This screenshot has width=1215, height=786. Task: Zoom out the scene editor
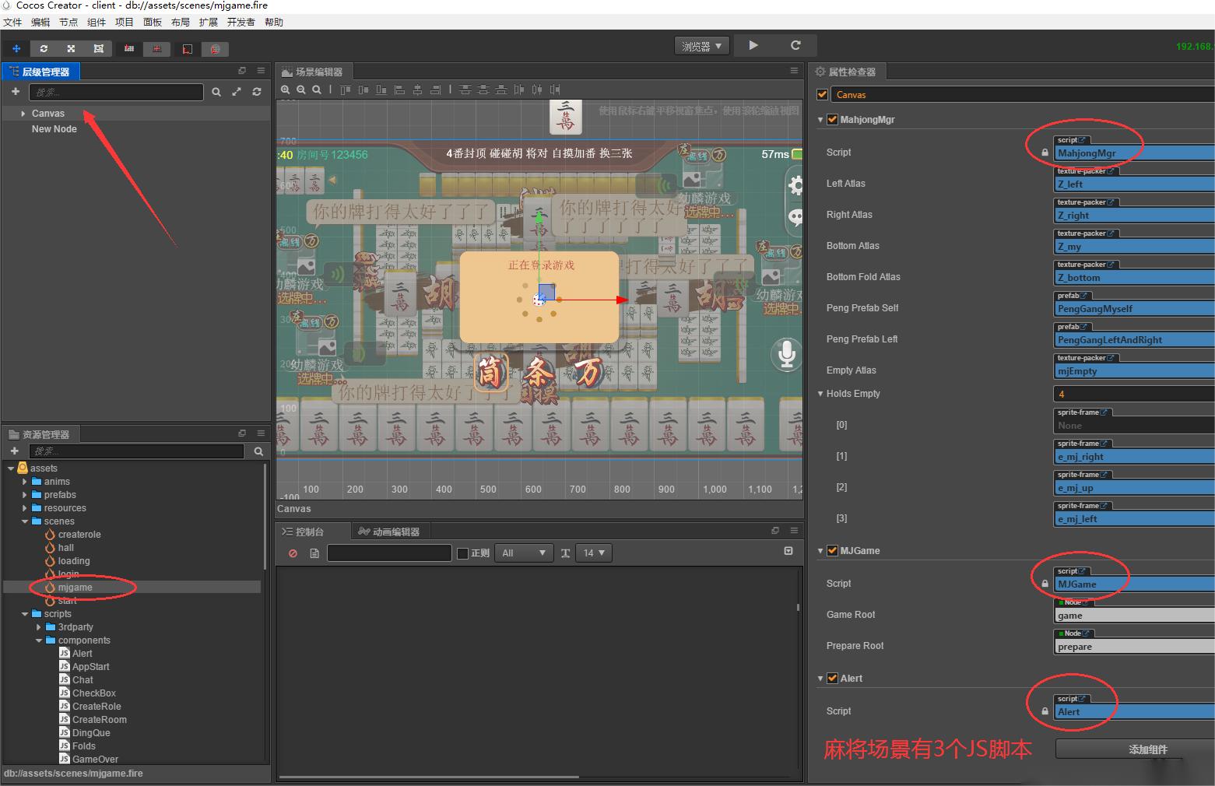pyautogui.click(x=301, y=89)
